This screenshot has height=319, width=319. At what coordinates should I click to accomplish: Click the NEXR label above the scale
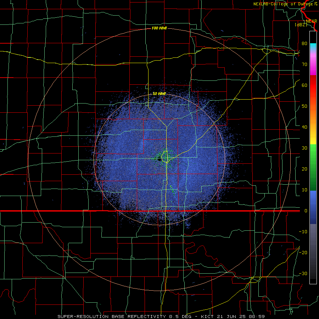point(312,21)
